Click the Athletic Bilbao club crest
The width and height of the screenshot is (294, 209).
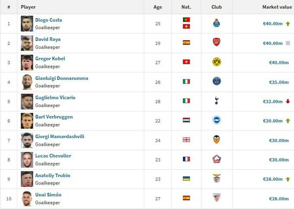pos(217,198)
